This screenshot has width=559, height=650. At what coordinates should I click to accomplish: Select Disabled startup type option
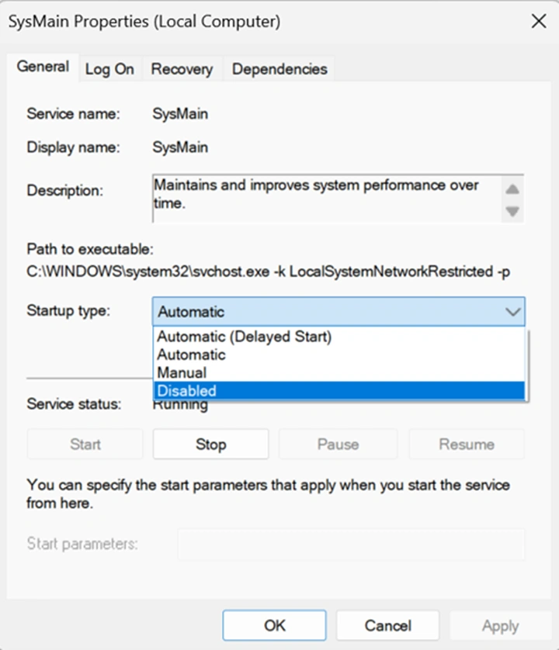(186, 391)
